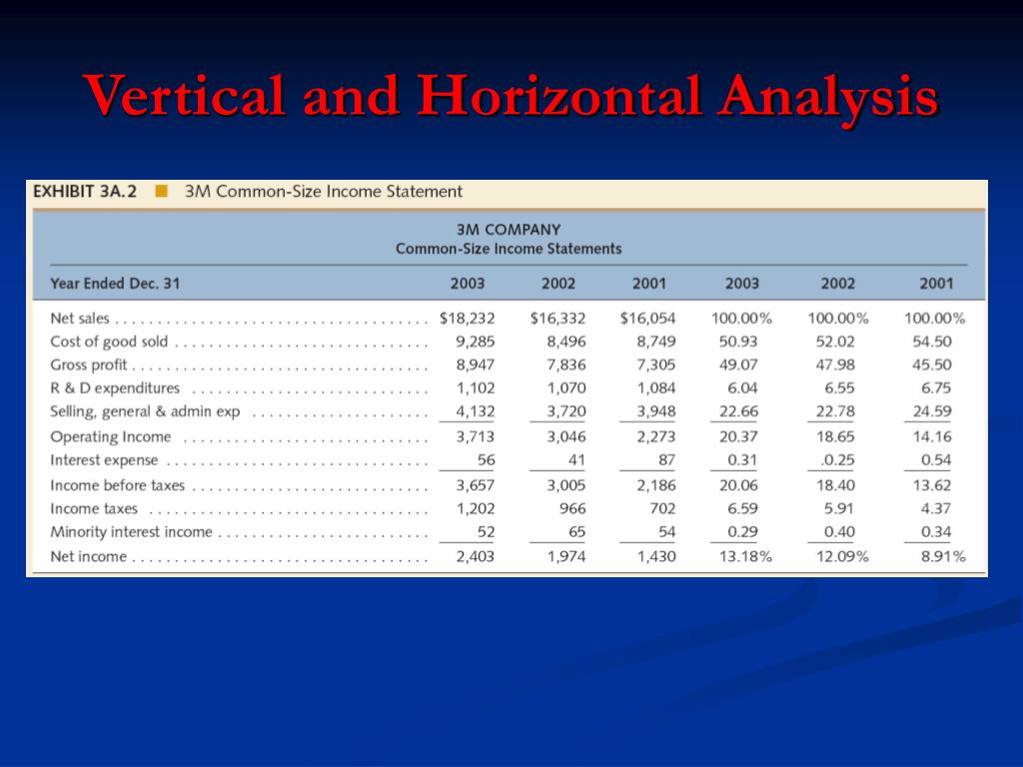Click income before taxes value 2,186

(x=656, y=485)
